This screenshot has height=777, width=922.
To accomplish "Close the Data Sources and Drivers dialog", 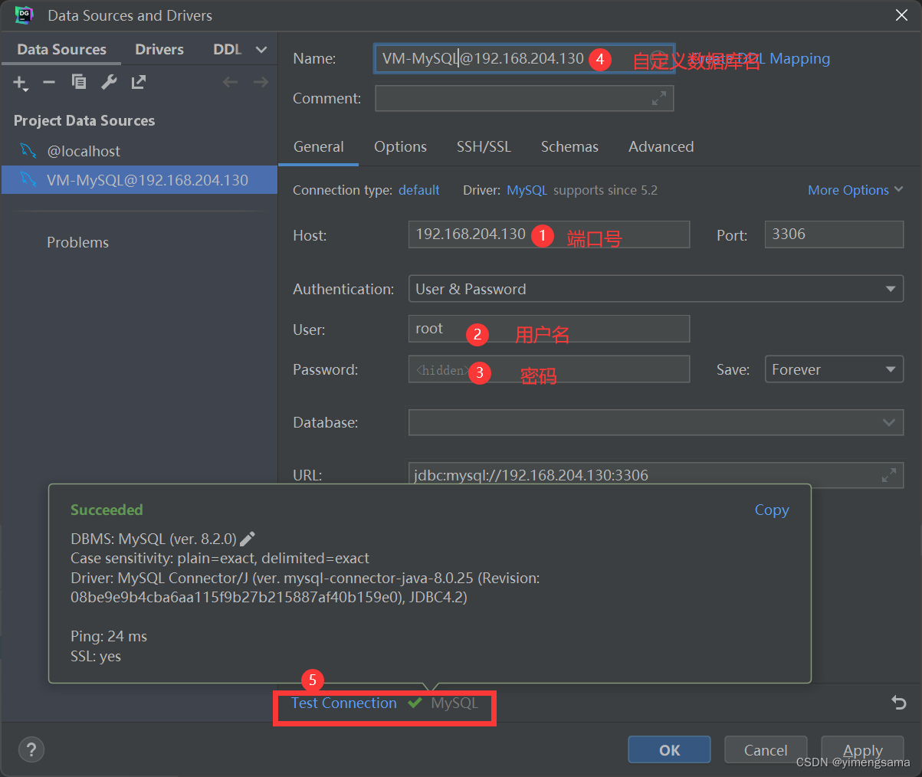I will 902,15.
